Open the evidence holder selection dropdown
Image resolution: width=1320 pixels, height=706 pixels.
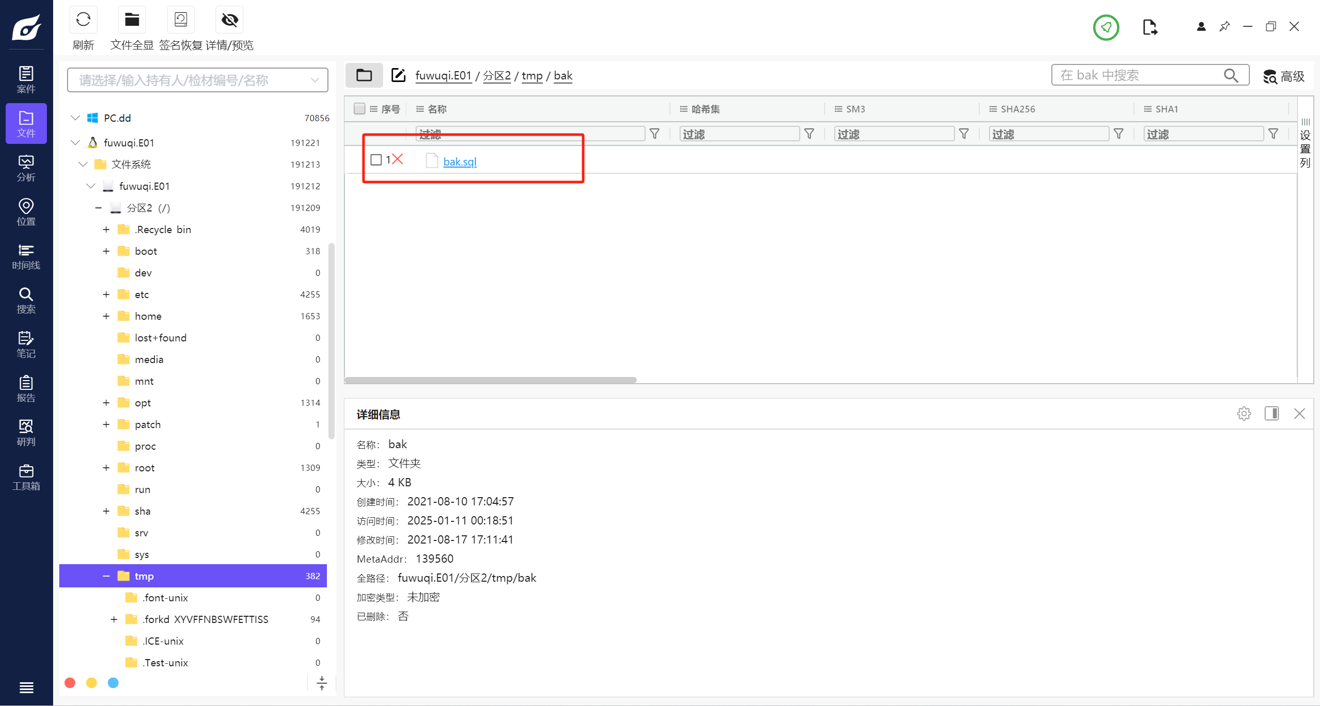point(197,80)
